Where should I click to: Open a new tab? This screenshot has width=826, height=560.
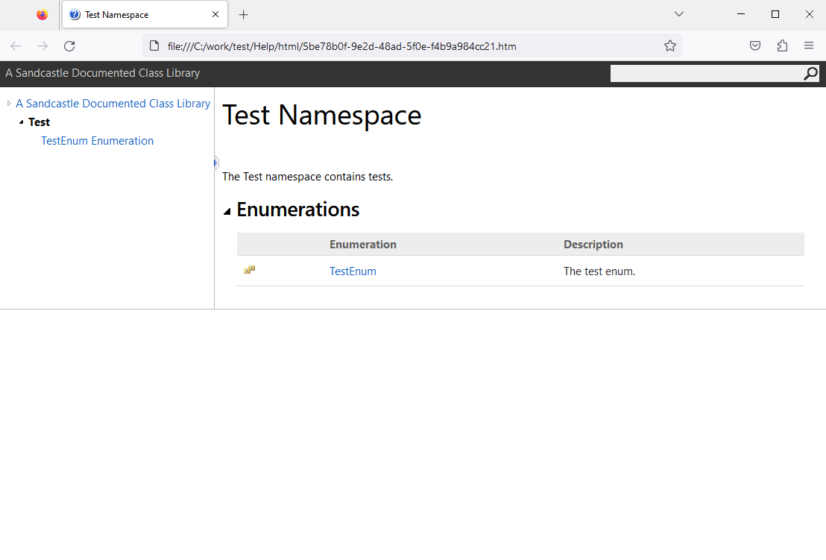tap(243, 15)
